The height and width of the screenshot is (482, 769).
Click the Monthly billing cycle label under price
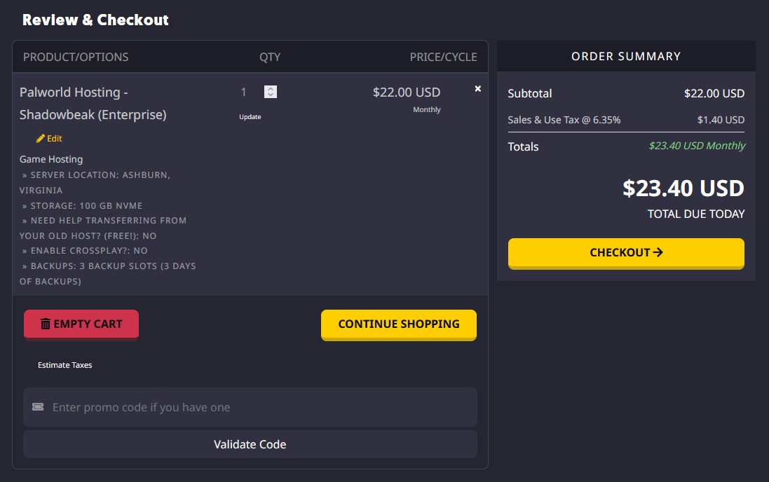tap(427, 109)
